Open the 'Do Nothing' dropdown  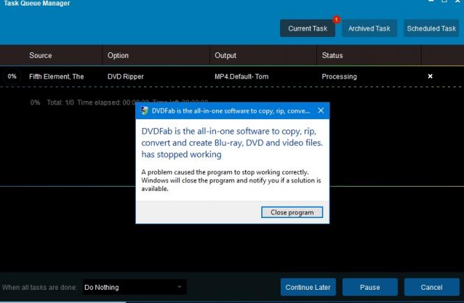pos(134,287)
